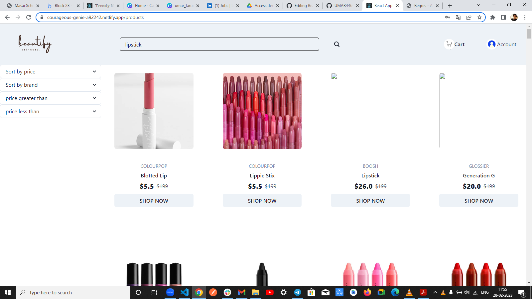532x299 pixels.
Task: Close the React App tab
Action: pos(397,6)
